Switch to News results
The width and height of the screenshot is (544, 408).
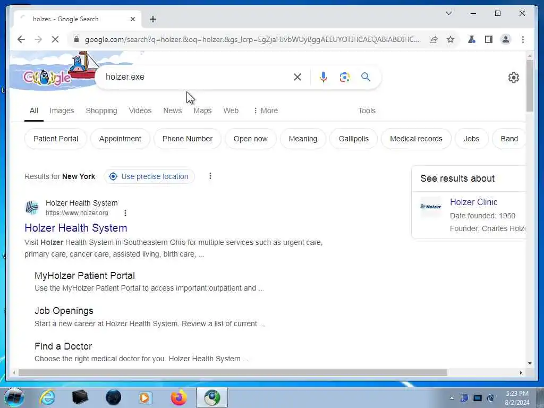click(173, 110)
